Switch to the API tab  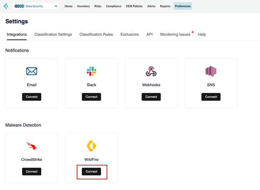149,34
